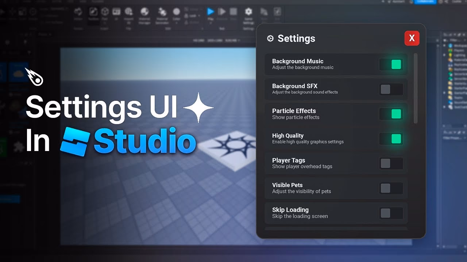The image size is (467, 262).
Task: Click the gear icon beside Settings title
Action: tap(270, 38)
